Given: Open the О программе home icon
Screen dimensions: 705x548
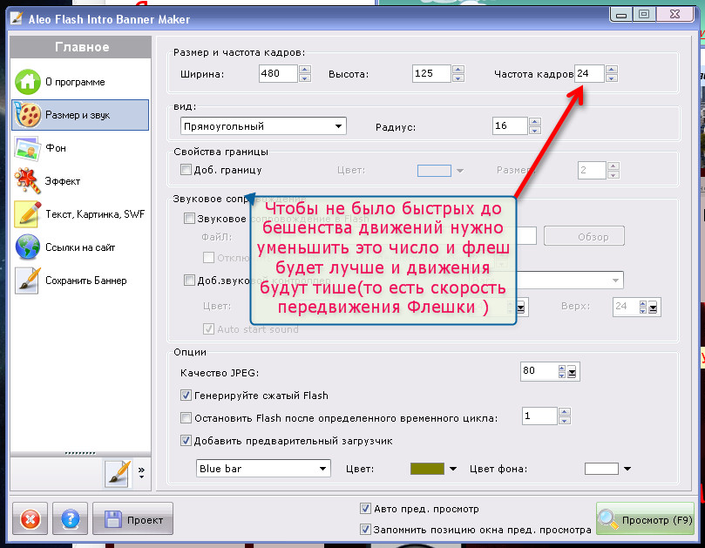Looking at the screenshot, I should (27, 82).
